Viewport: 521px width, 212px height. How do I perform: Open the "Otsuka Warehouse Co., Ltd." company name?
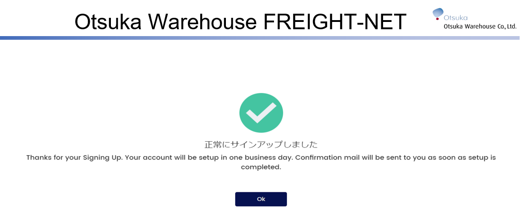click(x=480, y=26)
